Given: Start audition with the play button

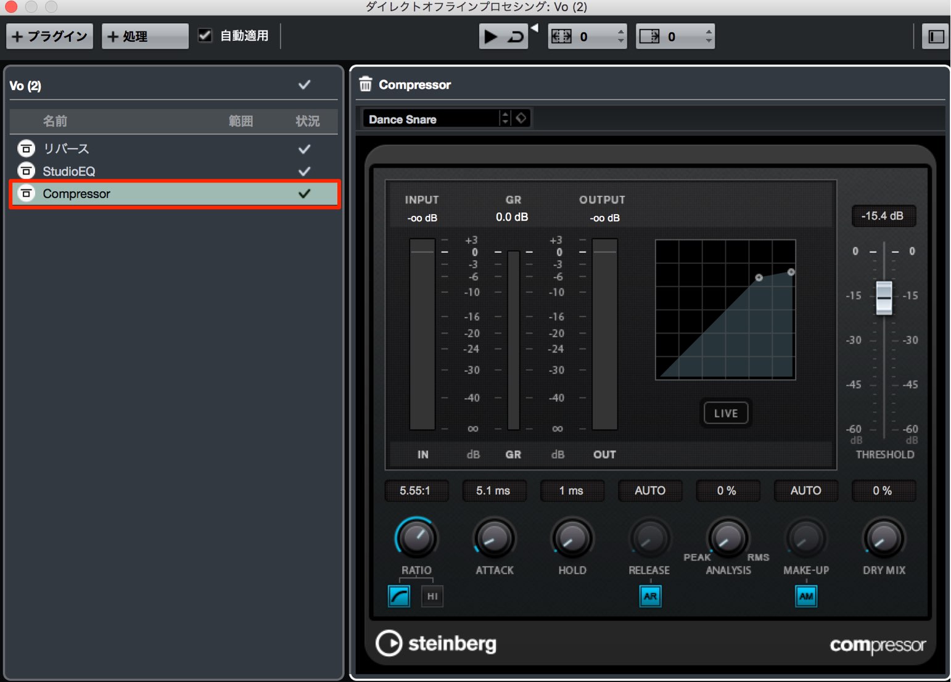Looking at the screenshot, I should (491, 36).
